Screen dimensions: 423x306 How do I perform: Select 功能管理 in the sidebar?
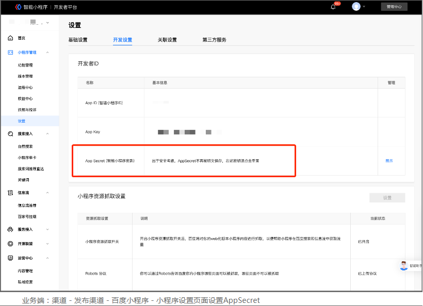pos(25,65)
